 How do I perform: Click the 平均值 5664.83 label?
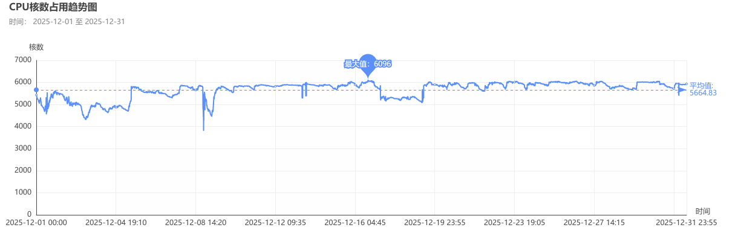703,89
